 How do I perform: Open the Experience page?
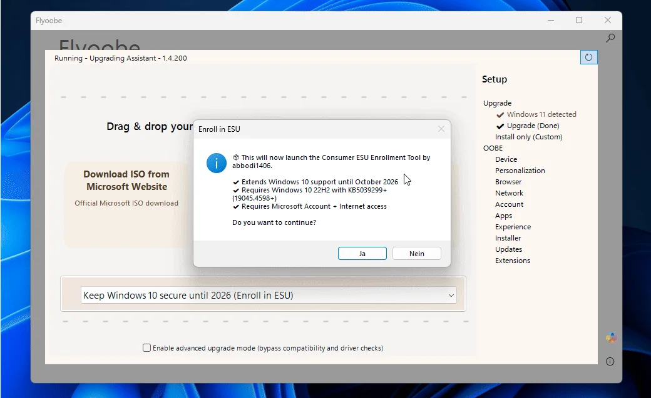(513, 227)
